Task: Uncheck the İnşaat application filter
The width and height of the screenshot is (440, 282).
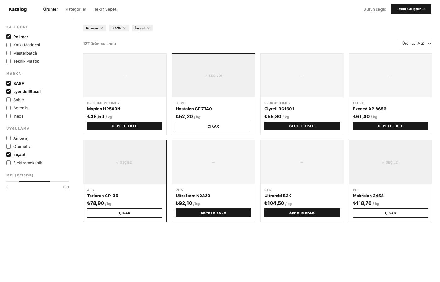Action: [8, 154]
